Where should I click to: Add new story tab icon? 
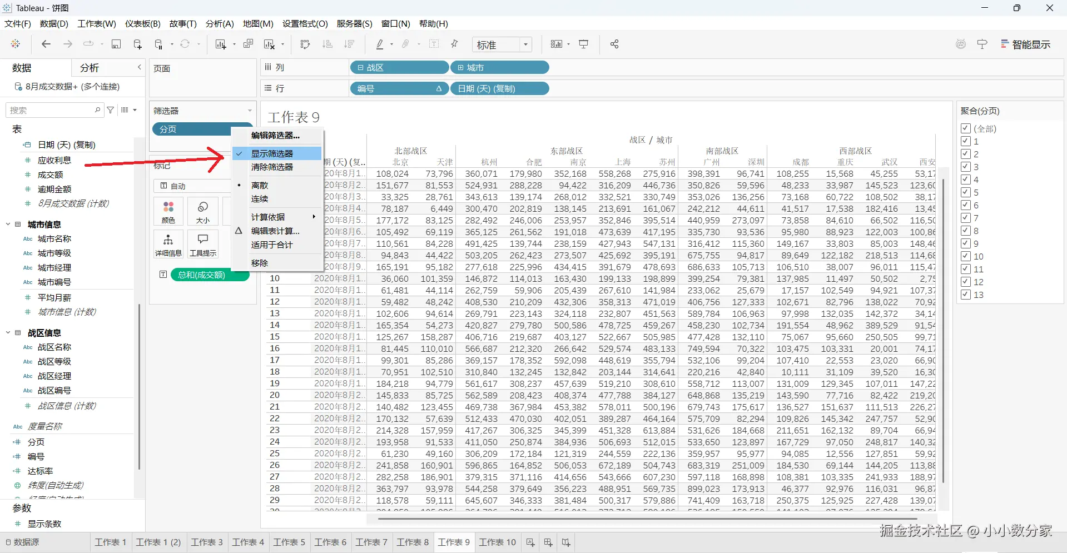click(566, 542)
